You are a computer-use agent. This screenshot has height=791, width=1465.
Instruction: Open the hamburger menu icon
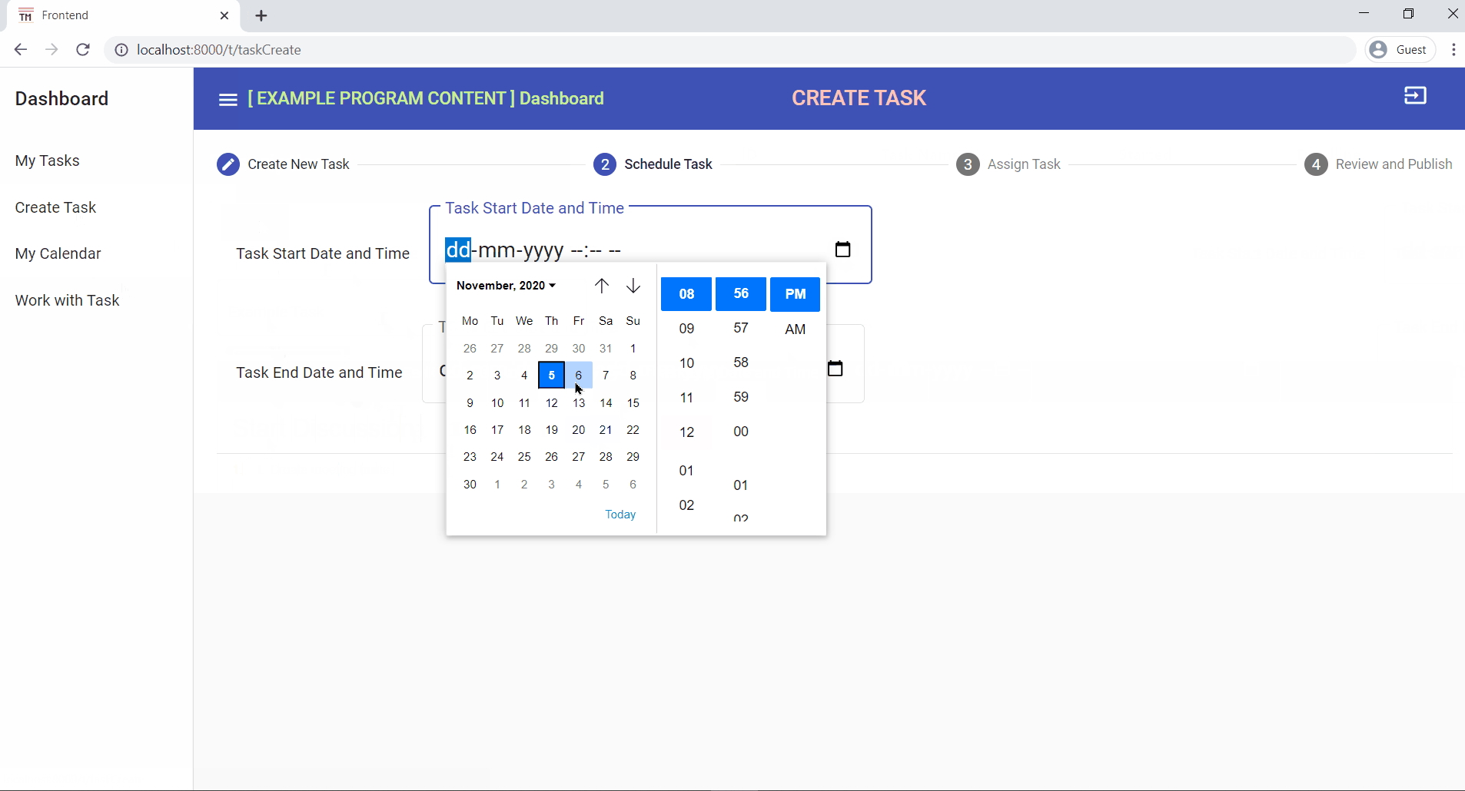(x=228, y=100)
